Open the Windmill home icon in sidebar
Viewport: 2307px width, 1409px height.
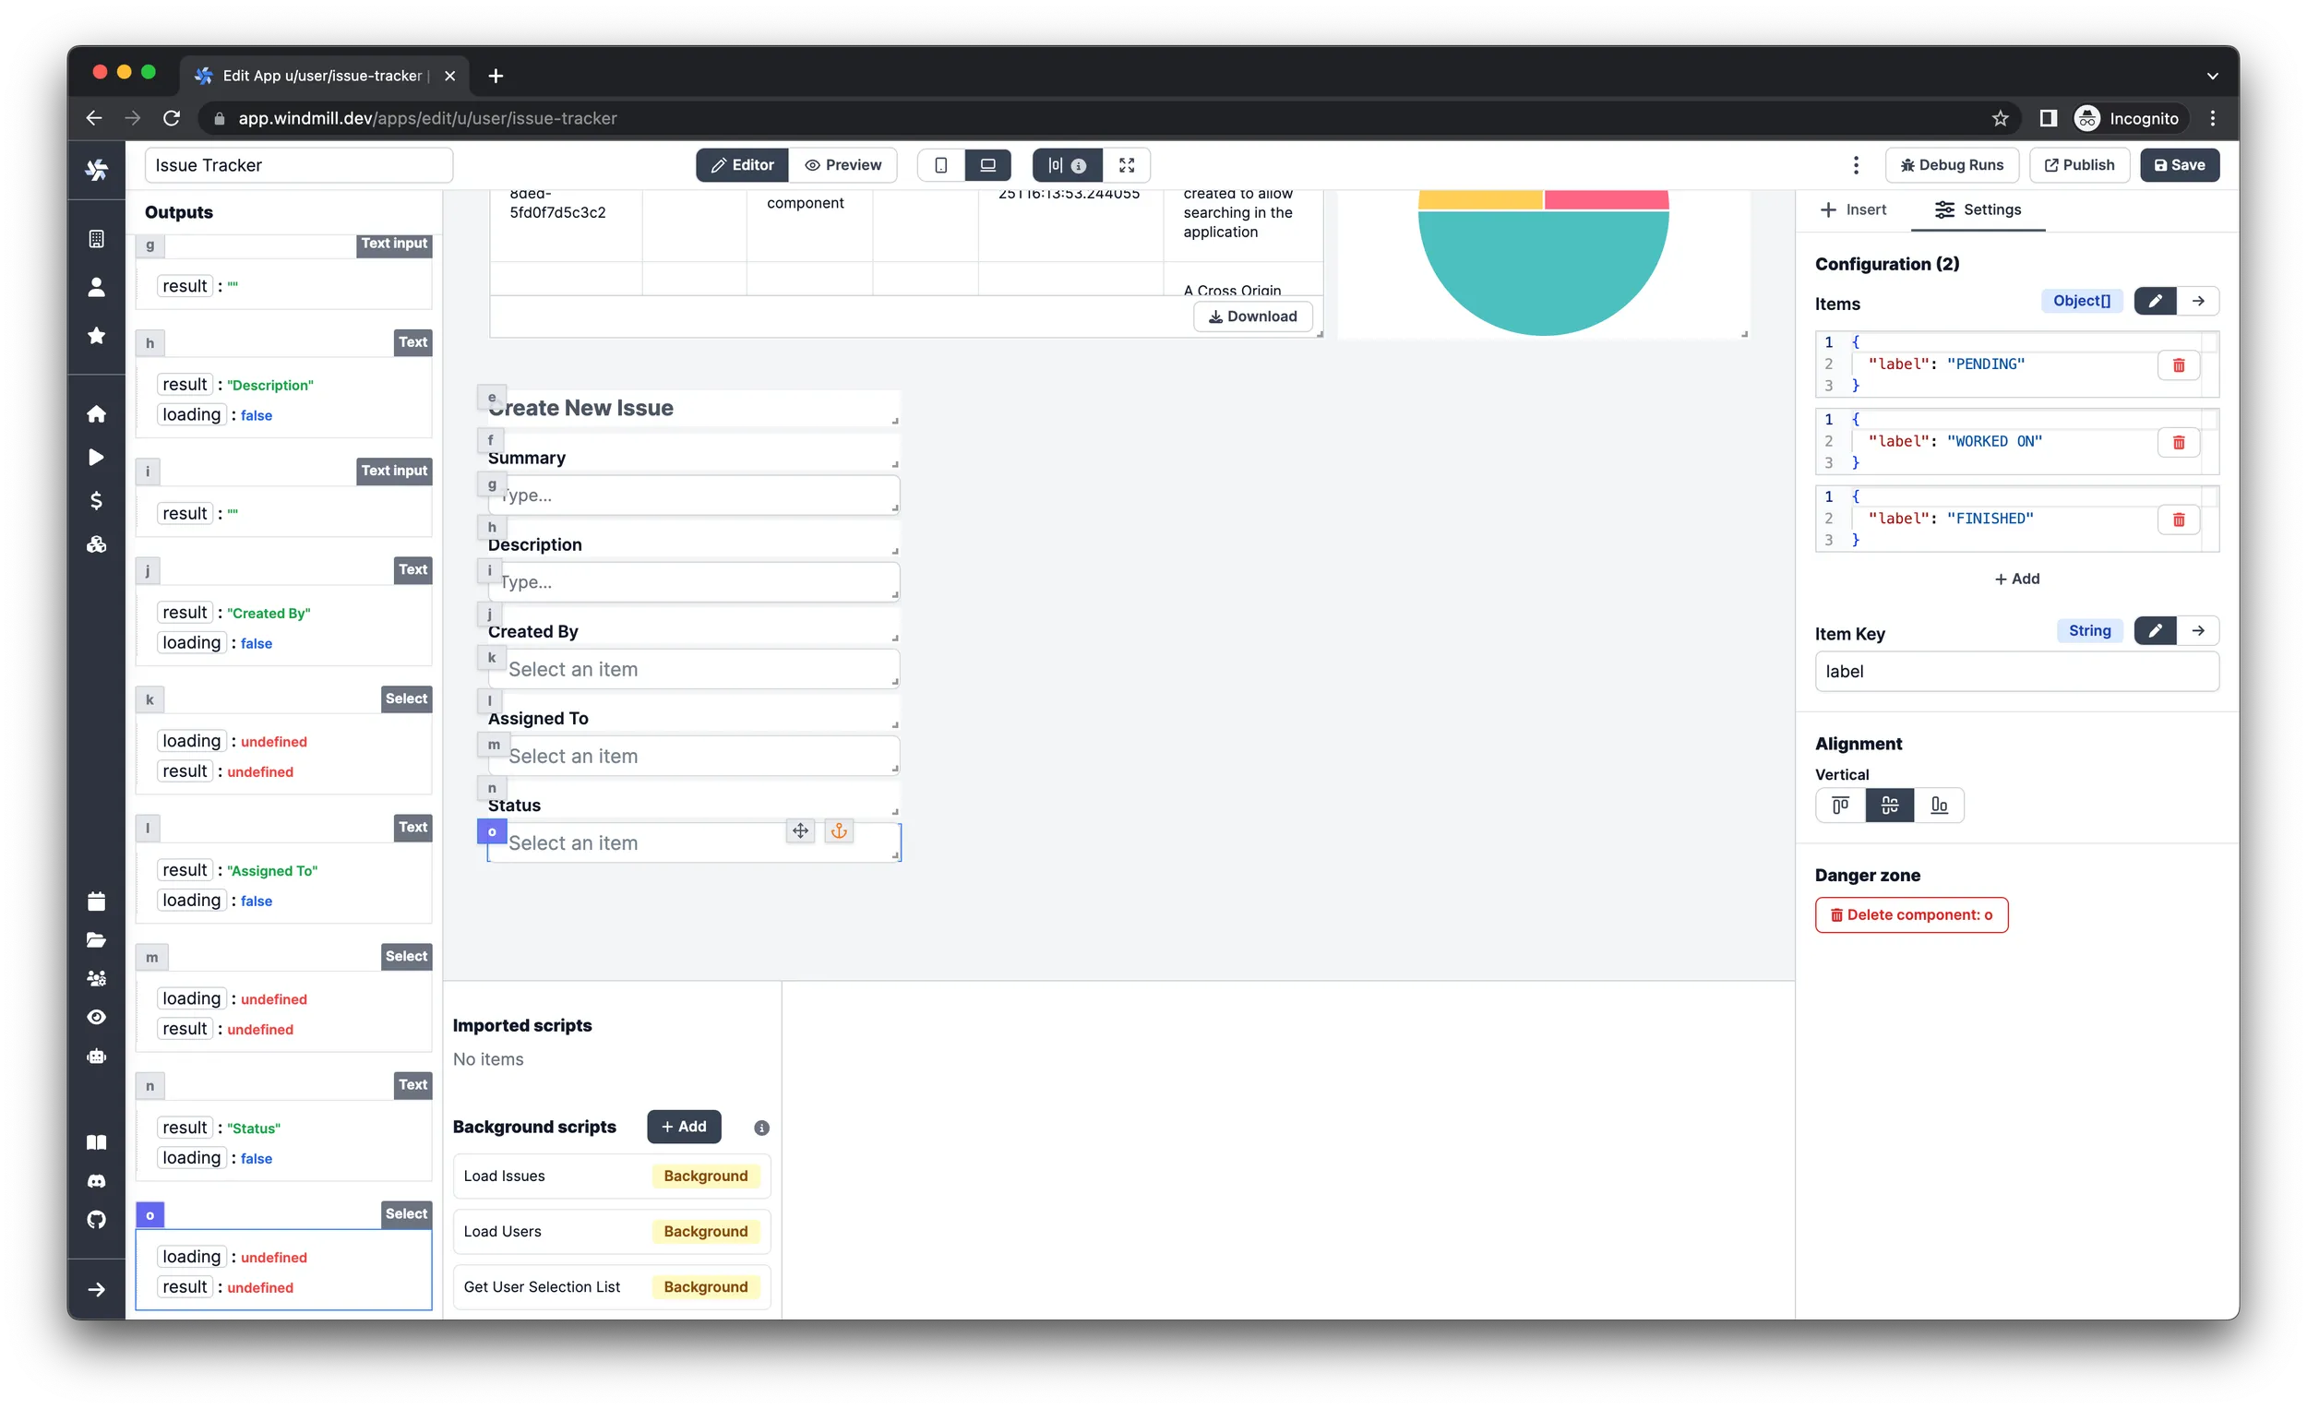(97, 412)
